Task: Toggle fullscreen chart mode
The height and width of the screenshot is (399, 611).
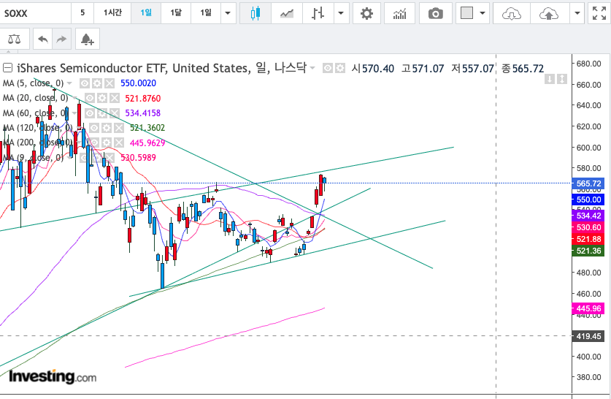Action: point(599,14)
